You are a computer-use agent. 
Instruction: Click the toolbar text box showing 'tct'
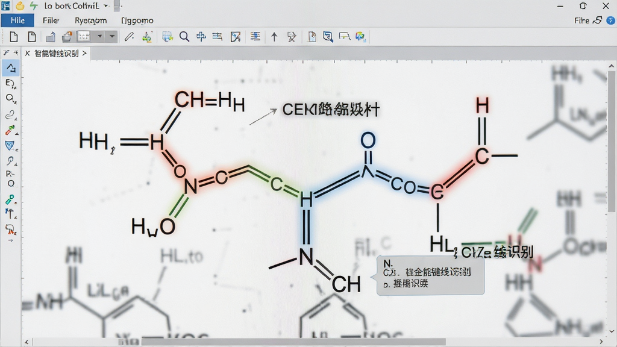83,37
